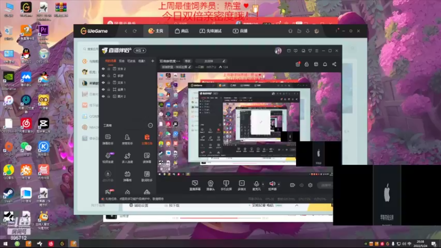Image resolution: width=441 pixels, height=248 pixels.
Task: Add 摄像头 camera source
Action: [x=211, y=185]
